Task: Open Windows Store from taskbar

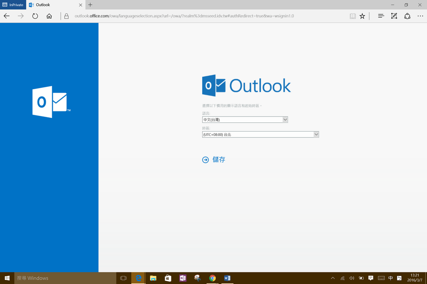Action: coord(168,278)
